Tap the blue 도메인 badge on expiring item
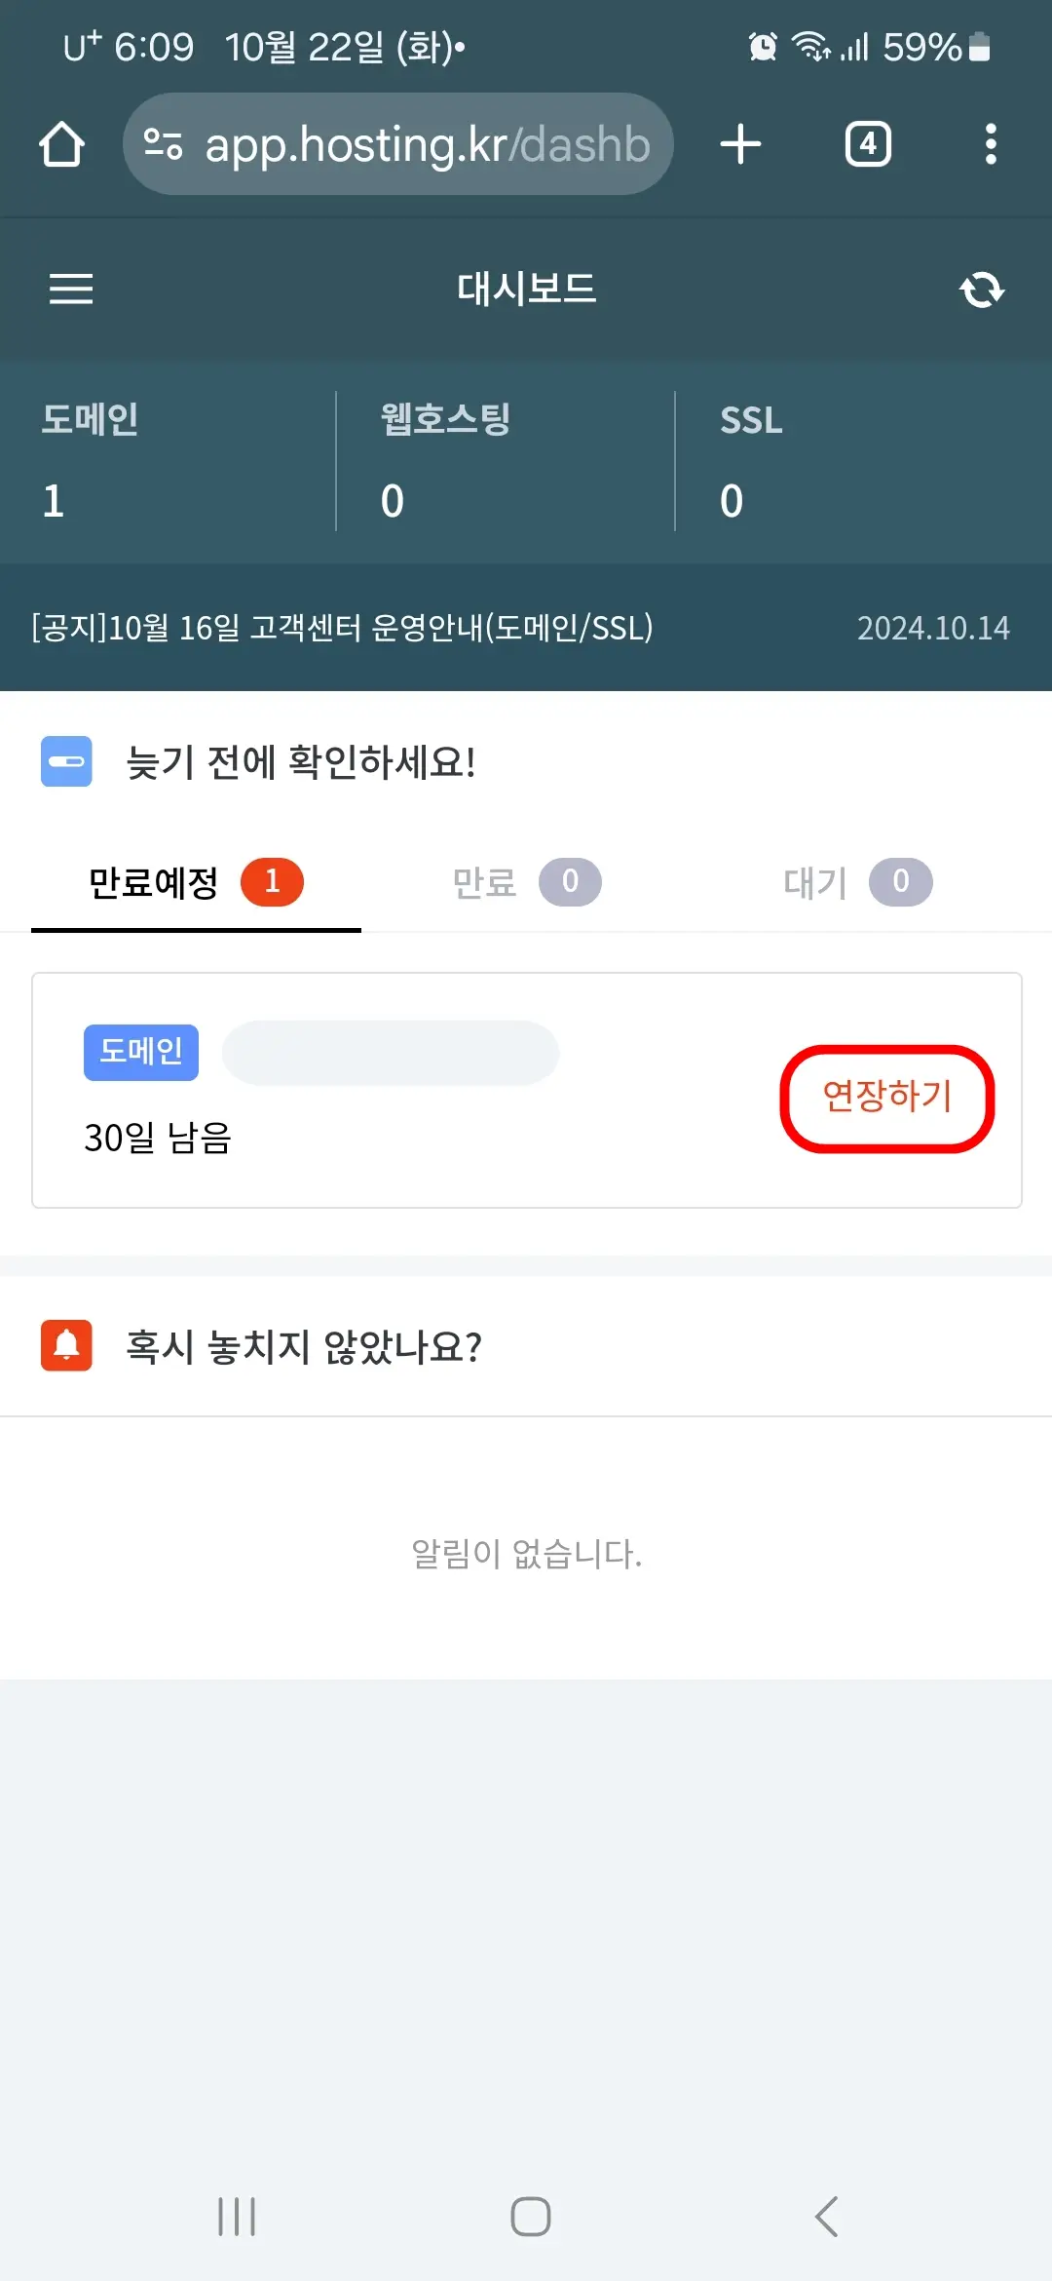Screen dimensions: 1052x2281 click(140, 1052)
